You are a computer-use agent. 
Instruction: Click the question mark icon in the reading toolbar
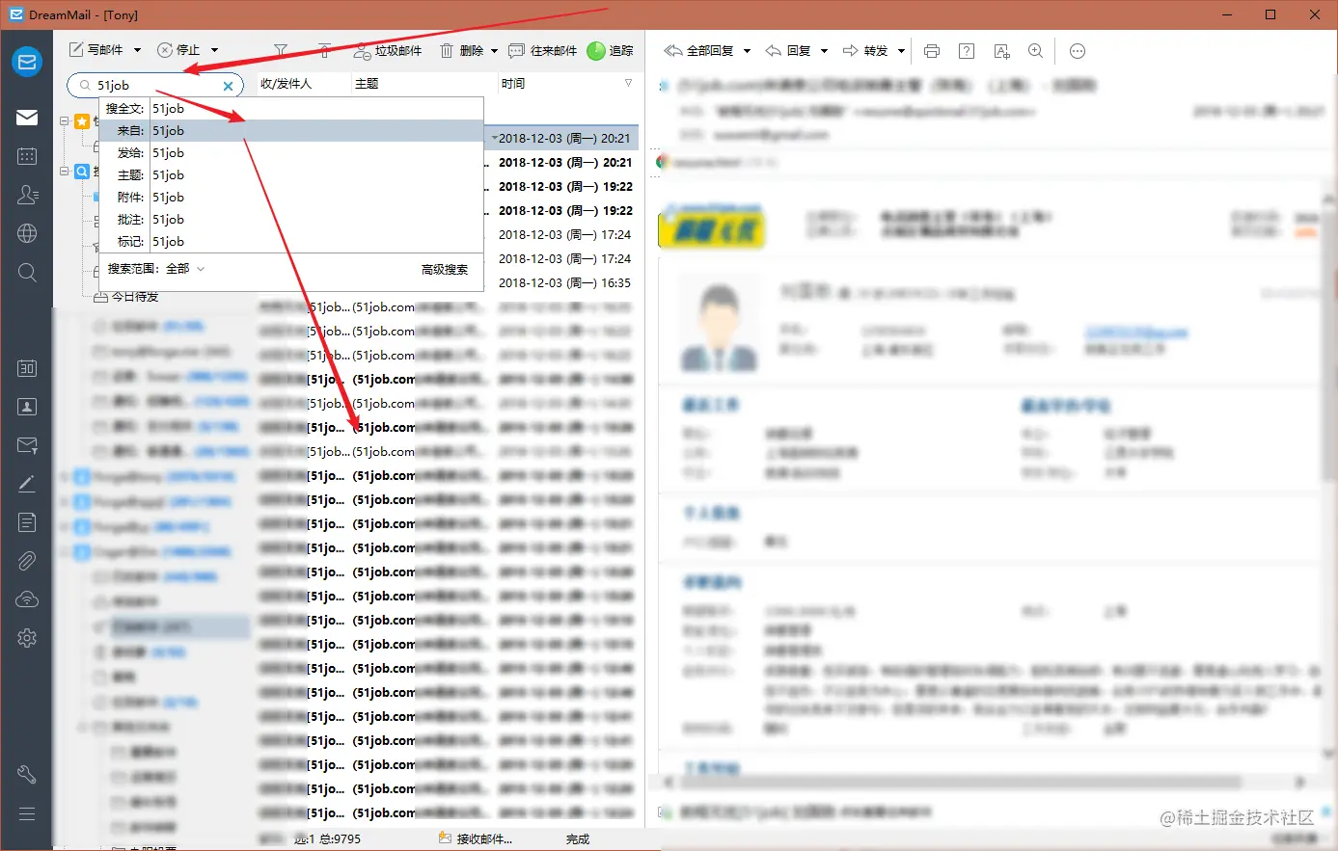(967, 51)
